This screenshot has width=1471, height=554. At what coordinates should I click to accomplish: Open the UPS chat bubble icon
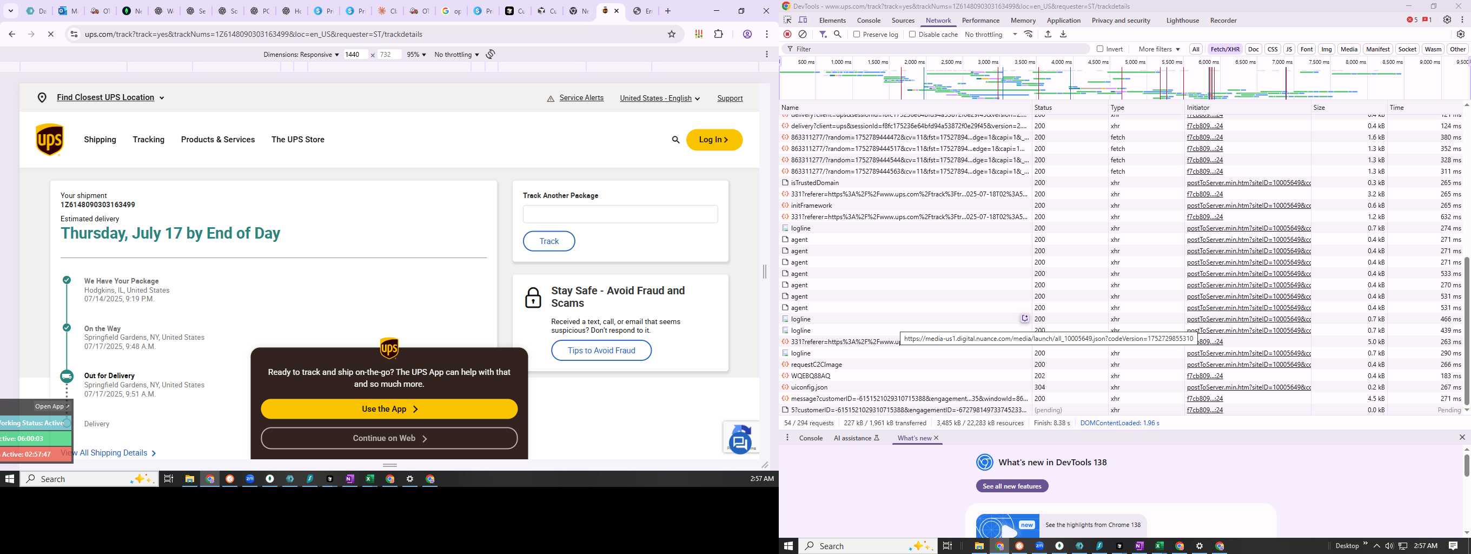740,443
